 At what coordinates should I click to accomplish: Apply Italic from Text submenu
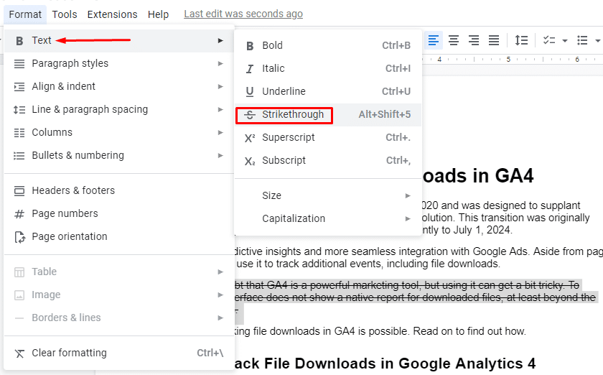[328, 68]
